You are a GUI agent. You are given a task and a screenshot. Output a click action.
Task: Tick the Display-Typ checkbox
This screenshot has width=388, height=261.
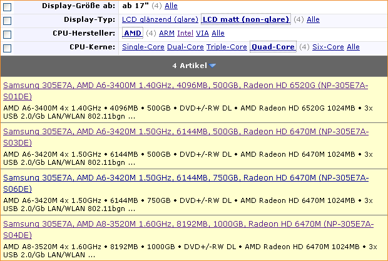pyautogui.click(x=7, y=21)
